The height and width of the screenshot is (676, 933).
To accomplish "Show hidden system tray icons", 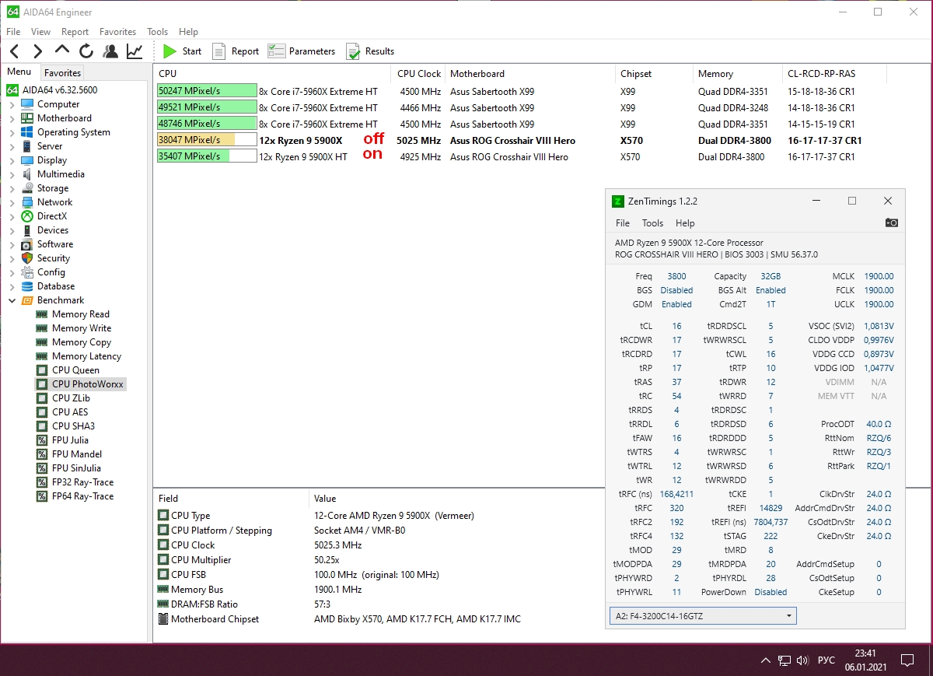I will point(767,660).
